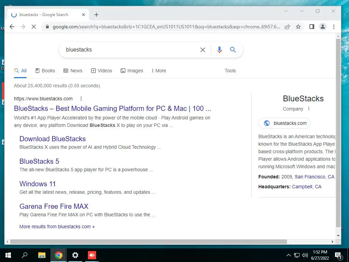Show hidden system tray icons
This screenshot has width=349, height=262.
288,255
